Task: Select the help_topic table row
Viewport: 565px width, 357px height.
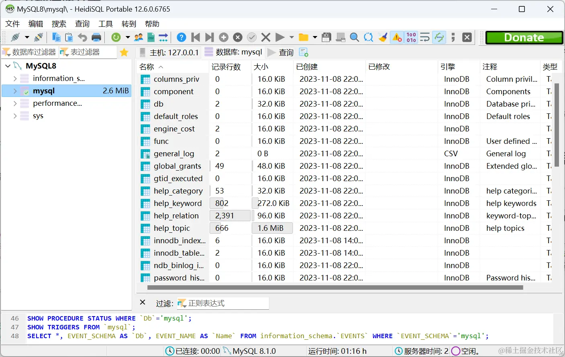Action: coord(344,228)
